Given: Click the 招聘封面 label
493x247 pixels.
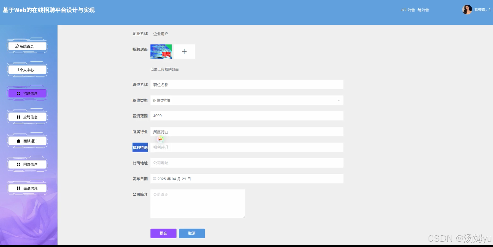Looking at the screenshot, I should click(x=140, y=49).
